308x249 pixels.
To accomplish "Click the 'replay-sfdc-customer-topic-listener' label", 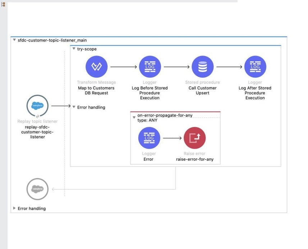I will [37, 132].
